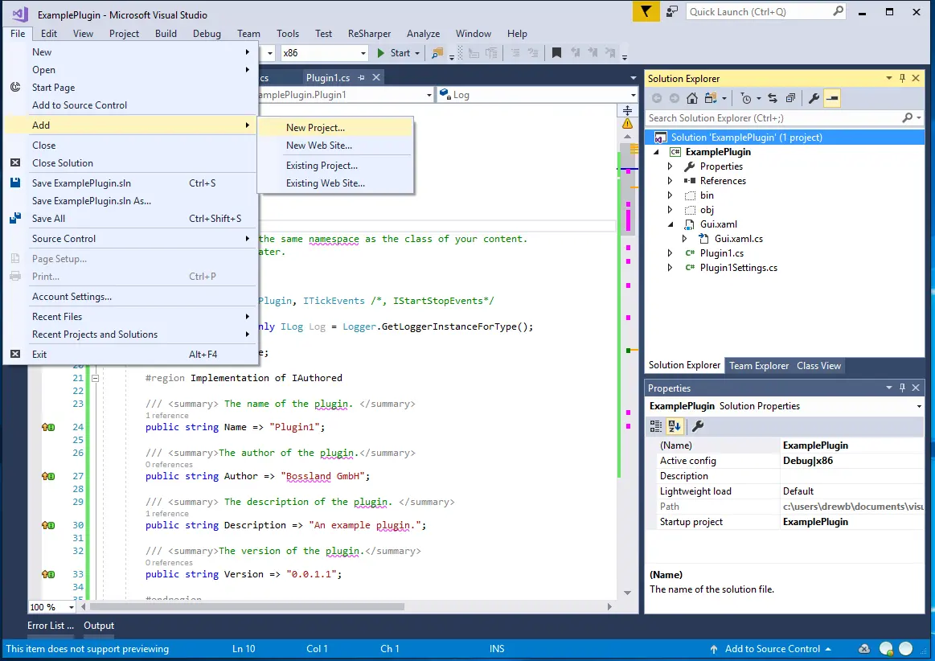Pin the Plugin1.cs tab with pushpin icon
The height and width of the screenshot is (661, 935).
[x=361, y=77]
